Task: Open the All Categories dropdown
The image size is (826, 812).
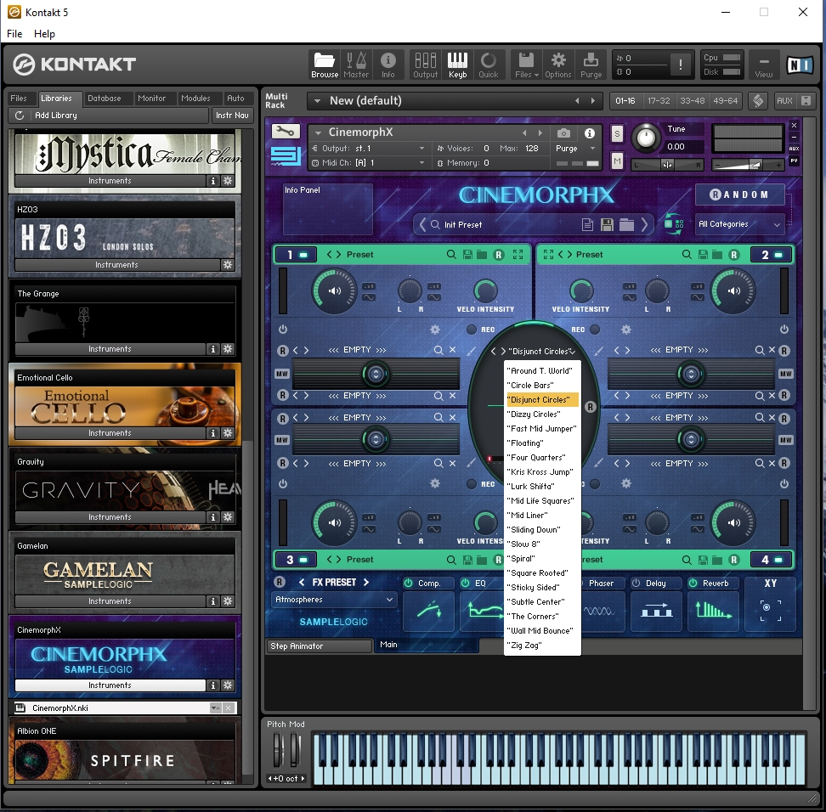Action: click(x=739, y=224)
